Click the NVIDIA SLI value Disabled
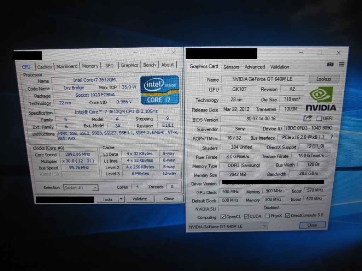The image size is (362, 271). [x=271, y=207]
